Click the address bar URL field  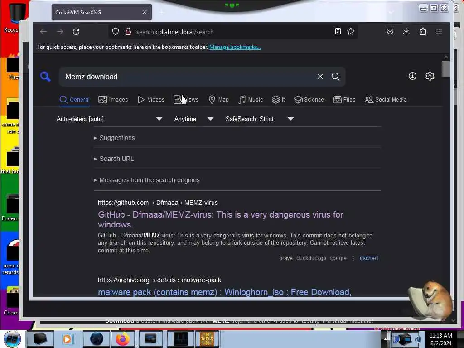(x=232, y=32)
